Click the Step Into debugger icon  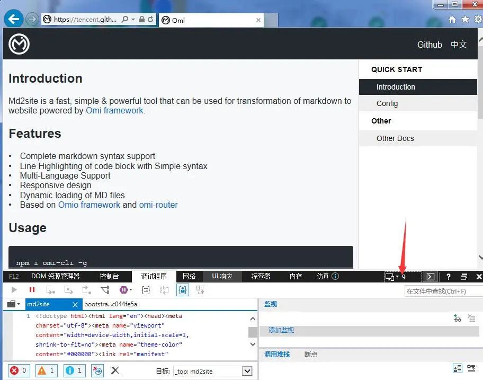click(x=50, y=290)
